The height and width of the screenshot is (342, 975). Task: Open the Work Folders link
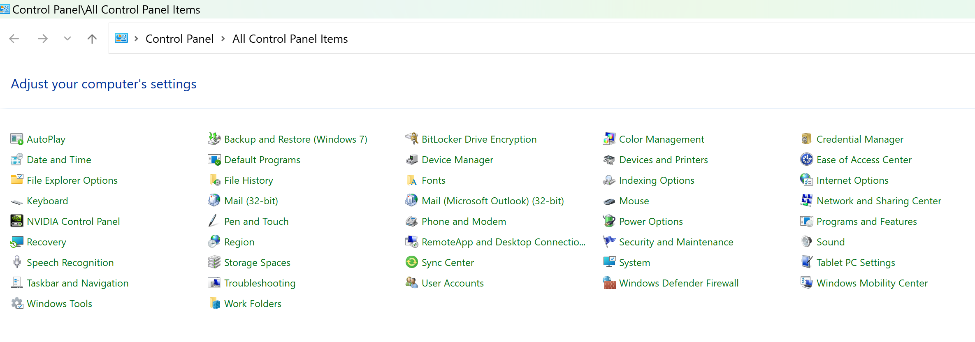pyautogui.click(x=253, y=304)
